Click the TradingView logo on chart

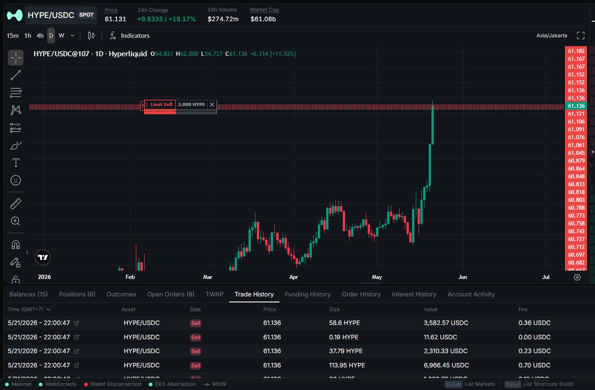click(43, 257)
